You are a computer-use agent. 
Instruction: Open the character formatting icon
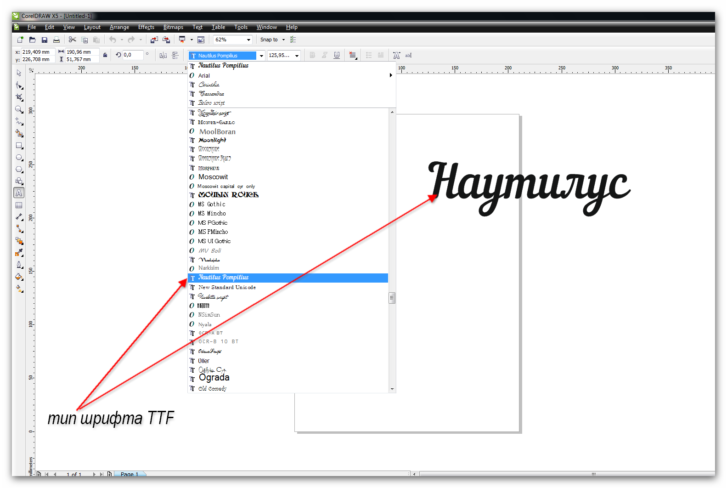click(397, 56)
